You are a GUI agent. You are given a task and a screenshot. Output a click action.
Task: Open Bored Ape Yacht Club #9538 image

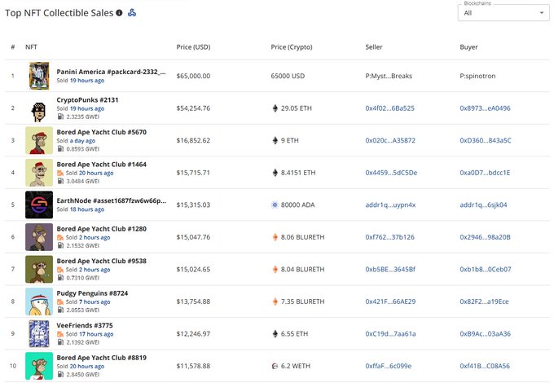click(39, 269)
